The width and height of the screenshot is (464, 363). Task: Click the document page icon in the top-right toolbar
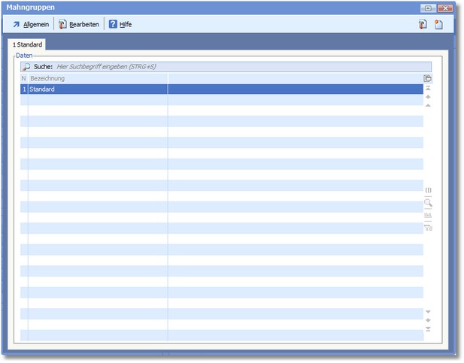[438, 25]
